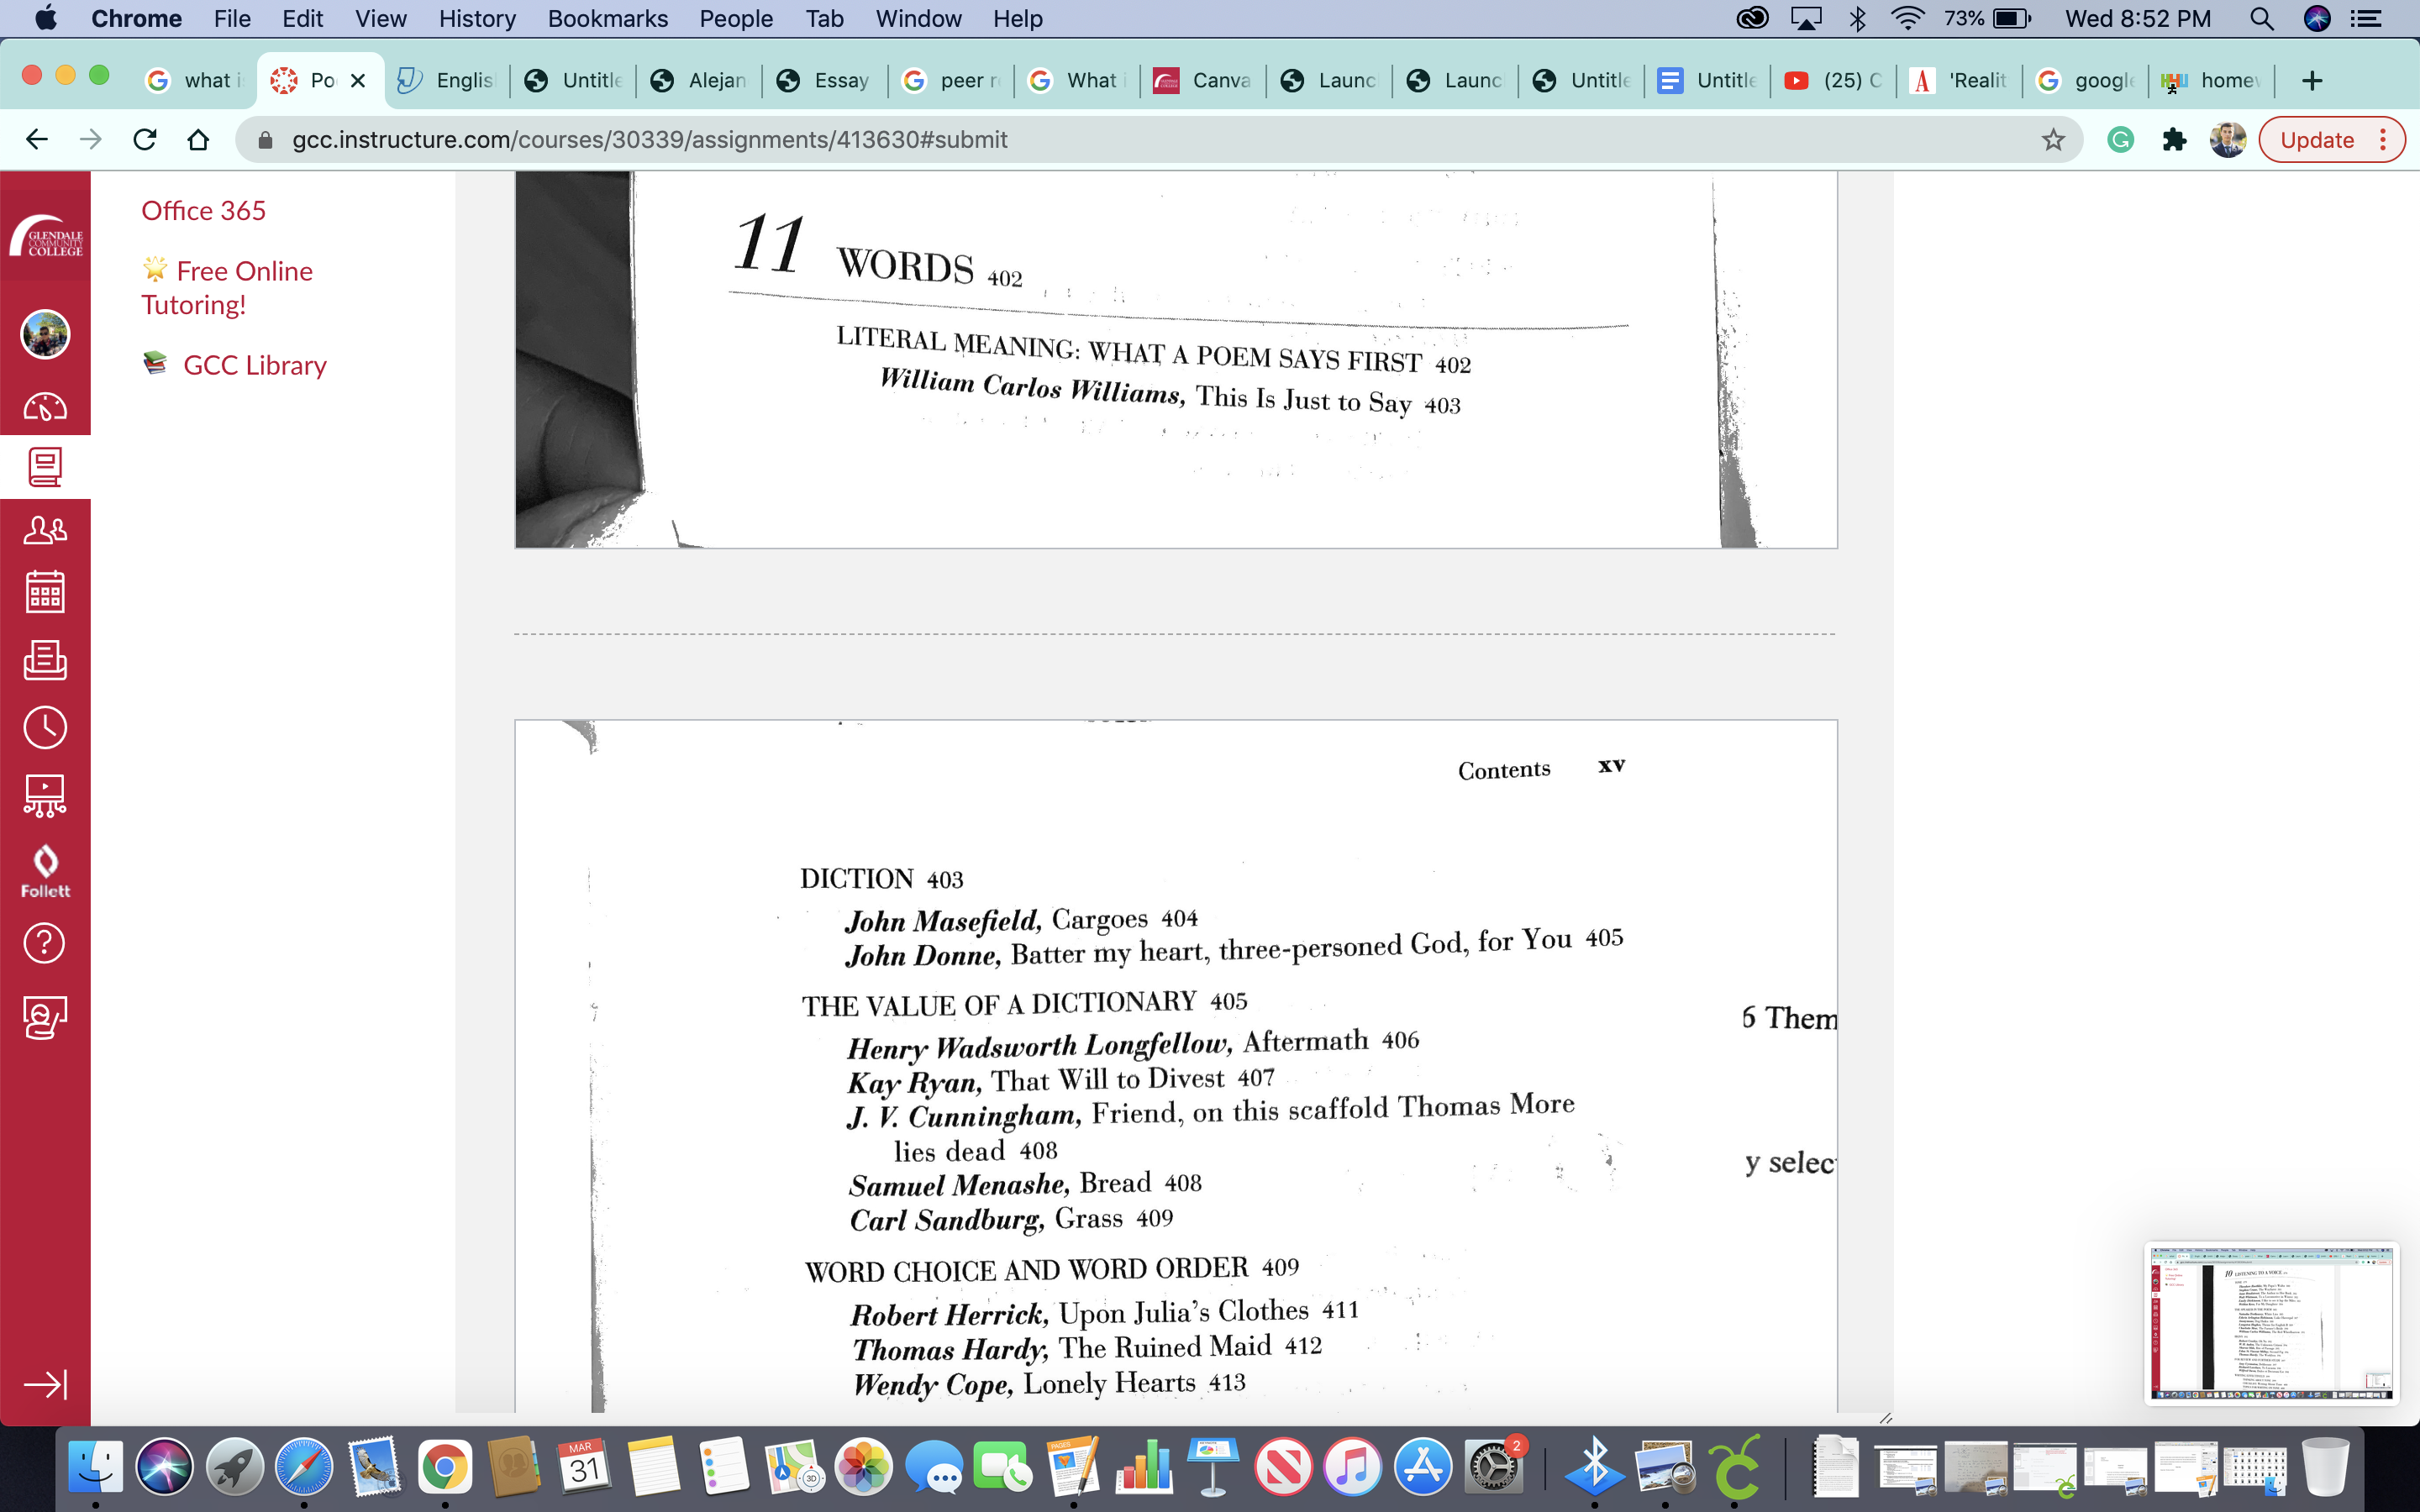Expand the Canvas navigation sidebar arrow

point(45,1384)
